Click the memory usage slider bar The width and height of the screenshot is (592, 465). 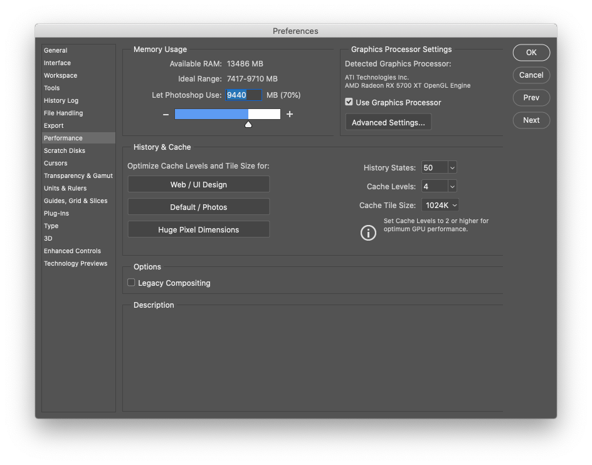coord(227,114)
